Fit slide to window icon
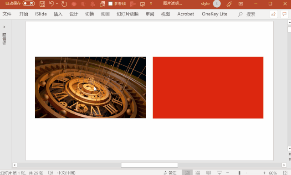The width and height of the screenshot is (291, 175). [x=285, y=173]
